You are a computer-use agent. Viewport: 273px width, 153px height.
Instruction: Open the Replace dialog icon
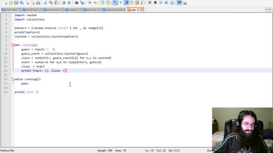[82, 3]
